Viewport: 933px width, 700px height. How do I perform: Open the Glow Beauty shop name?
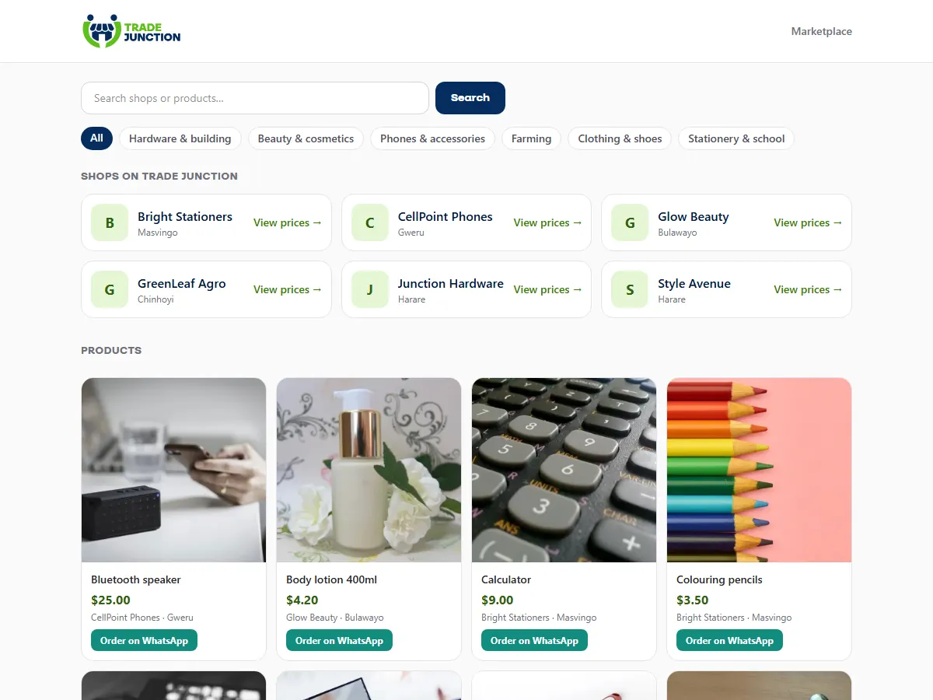[x=694, y=217]
